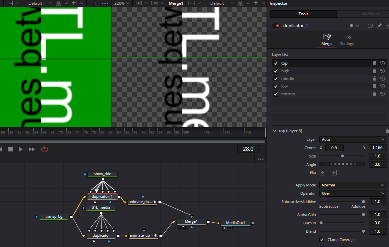The image size is (389, 247).
Task: Open the Merge tab in Inspector
Action: pyautogui.click(x=327, y=40)
